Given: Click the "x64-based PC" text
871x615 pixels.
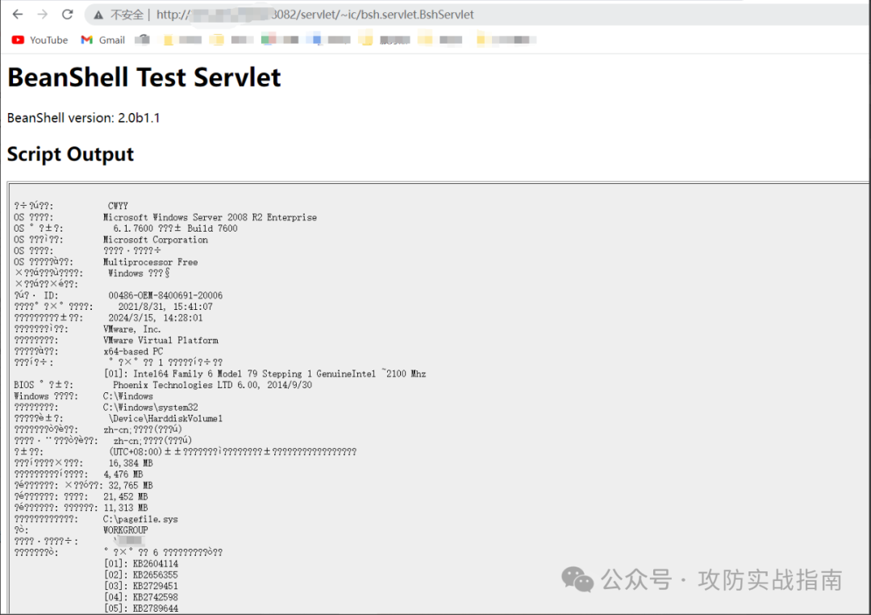Looking at the screenshot, I should 133,351.
